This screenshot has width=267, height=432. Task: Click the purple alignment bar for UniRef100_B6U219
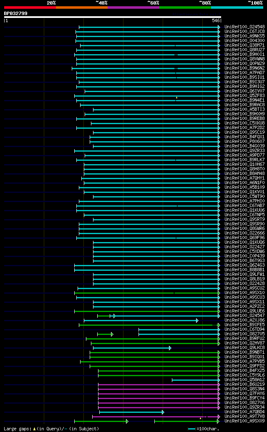(x=159, y=385)
